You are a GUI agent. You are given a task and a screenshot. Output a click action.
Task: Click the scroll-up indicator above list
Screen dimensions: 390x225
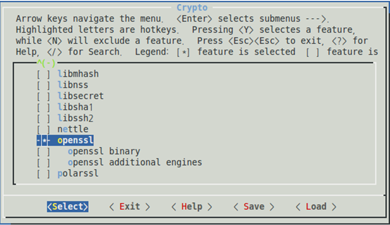click(46, 63)
